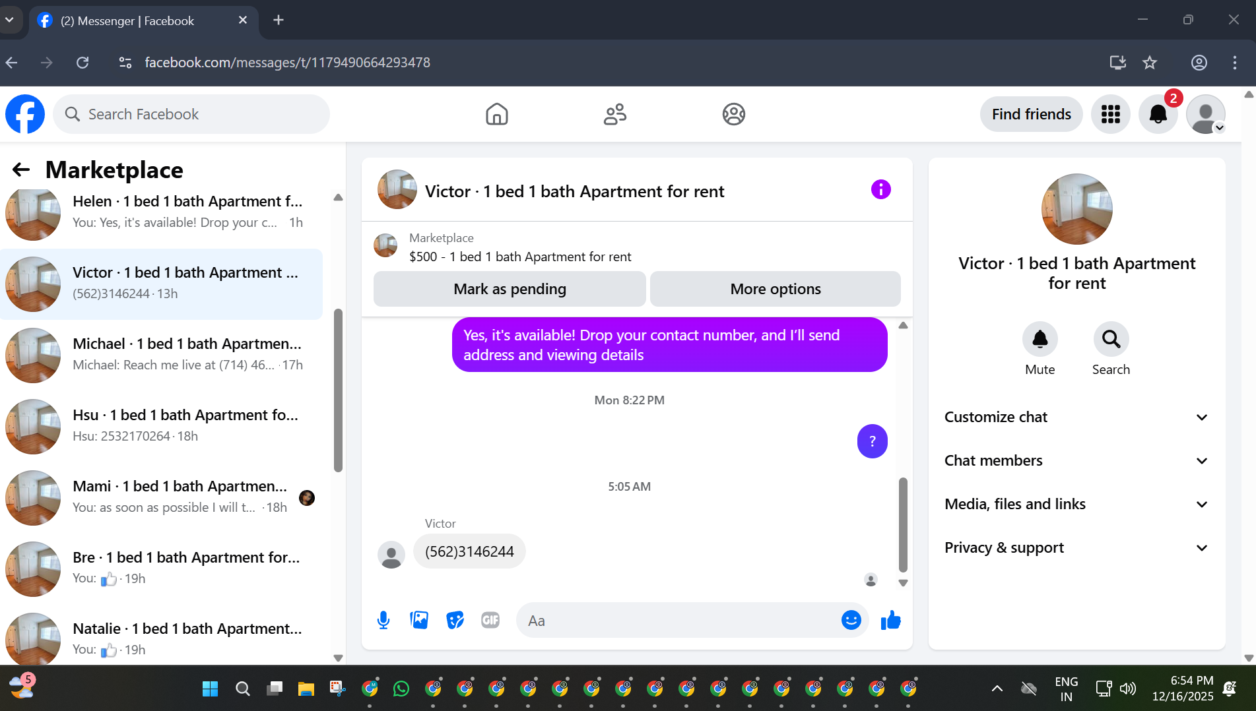
Task: Show hidden system tray icons
Action: [997, 689]
